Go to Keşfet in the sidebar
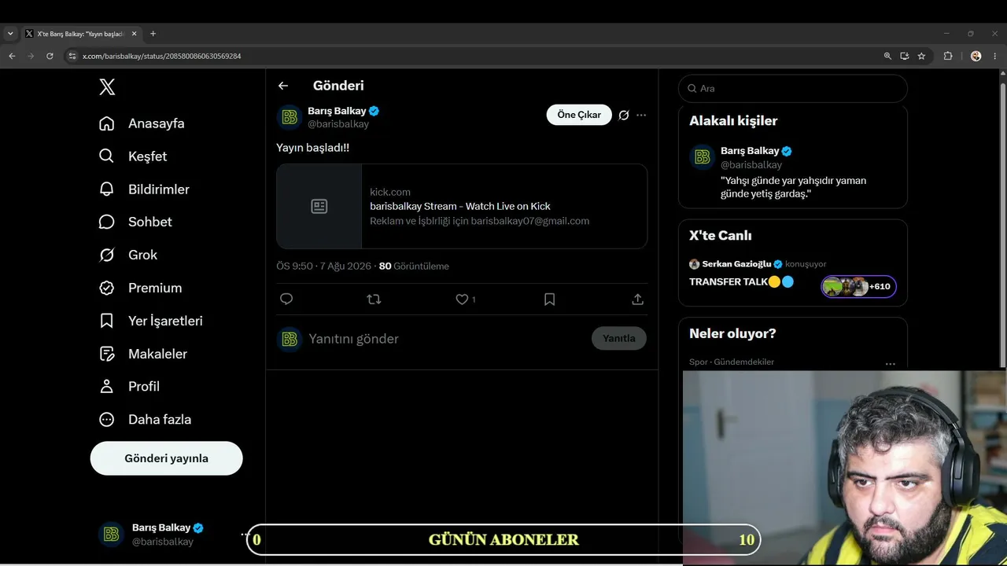The width and height of the screenshot is (1007, 566). pos(133,156)
